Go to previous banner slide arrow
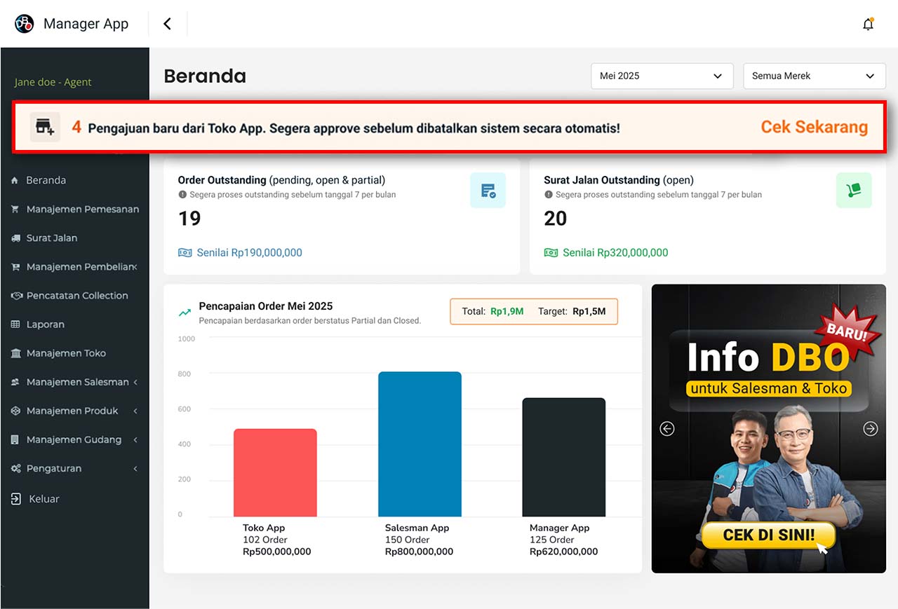Image resolution: width=898 pixels, height=609 pixels. [x=667, y=428]
